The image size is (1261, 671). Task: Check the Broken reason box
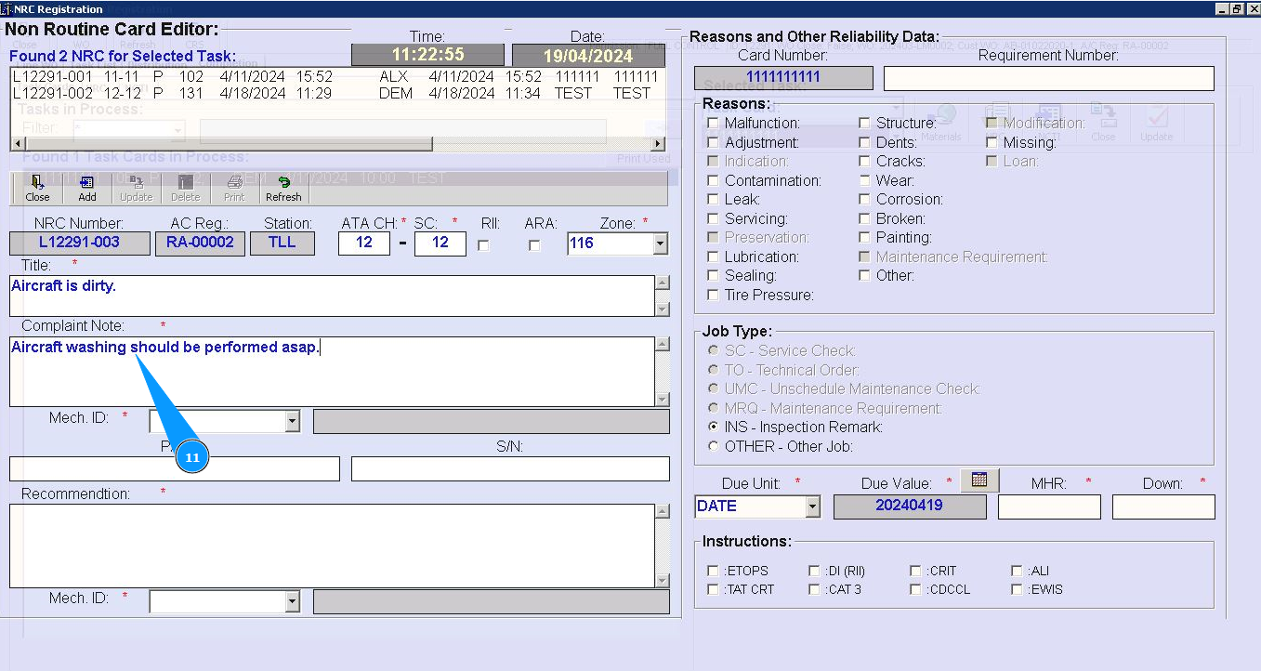click(x=864, y=218)
